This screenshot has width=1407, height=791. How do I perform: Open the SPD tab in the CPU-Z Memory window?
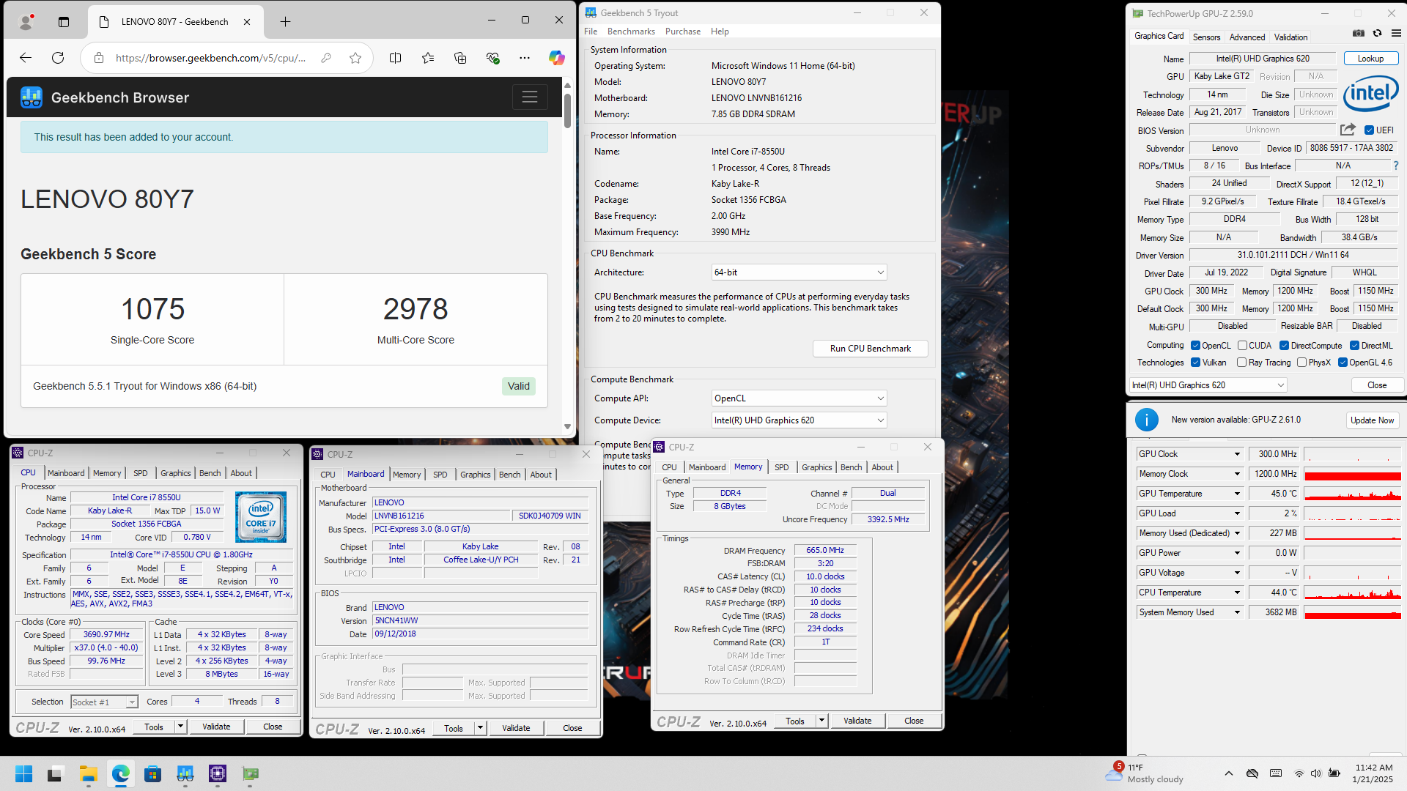tap(782, 467)
